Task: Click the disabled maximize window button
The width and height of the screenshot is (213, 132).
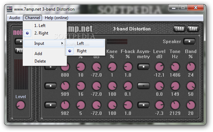Action: click(x=183, y=8)
